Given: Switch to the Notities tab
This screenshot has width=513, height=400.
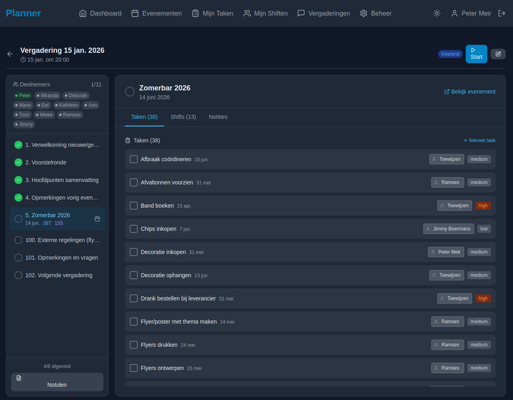Looking at the screenshot, I should click(218, 117).
